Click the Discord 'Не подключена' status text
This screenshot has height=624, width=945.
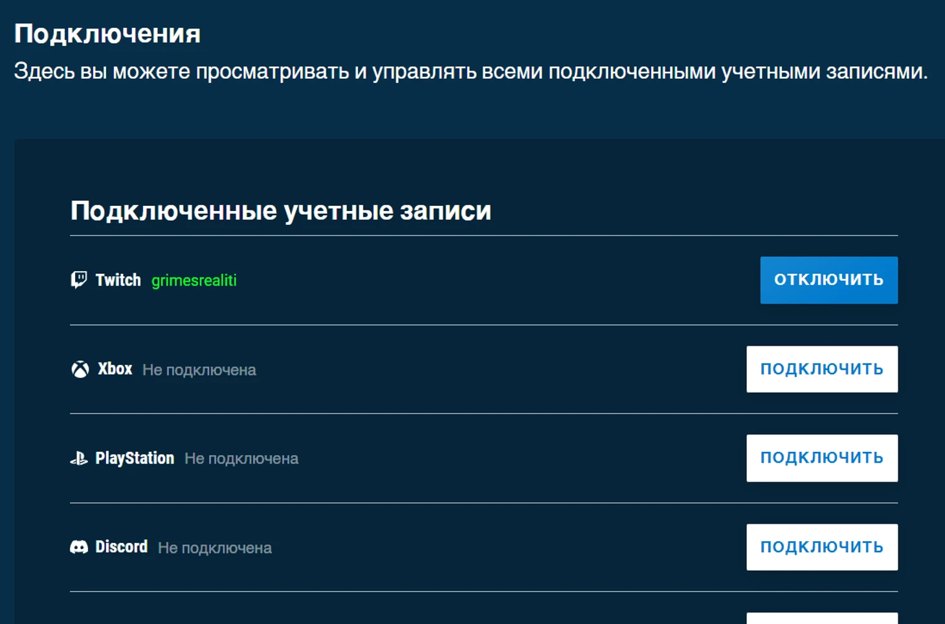coord(215,548)
